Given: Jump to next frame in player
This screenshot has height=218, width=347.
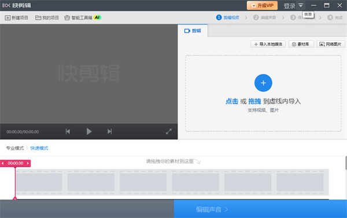Looking at the screenshot, I should (x=109, y=131).
